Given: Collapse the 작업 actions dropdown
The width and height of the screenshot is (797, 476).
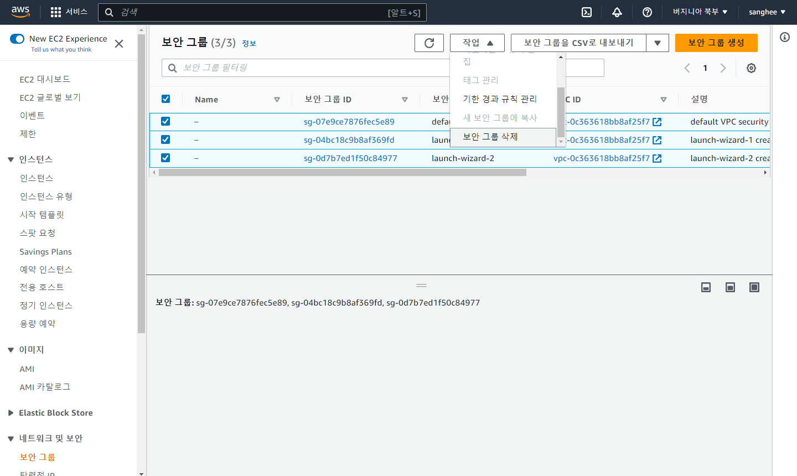Looking at the screenshot, I should pyautogui.click(x=477, y=43).
